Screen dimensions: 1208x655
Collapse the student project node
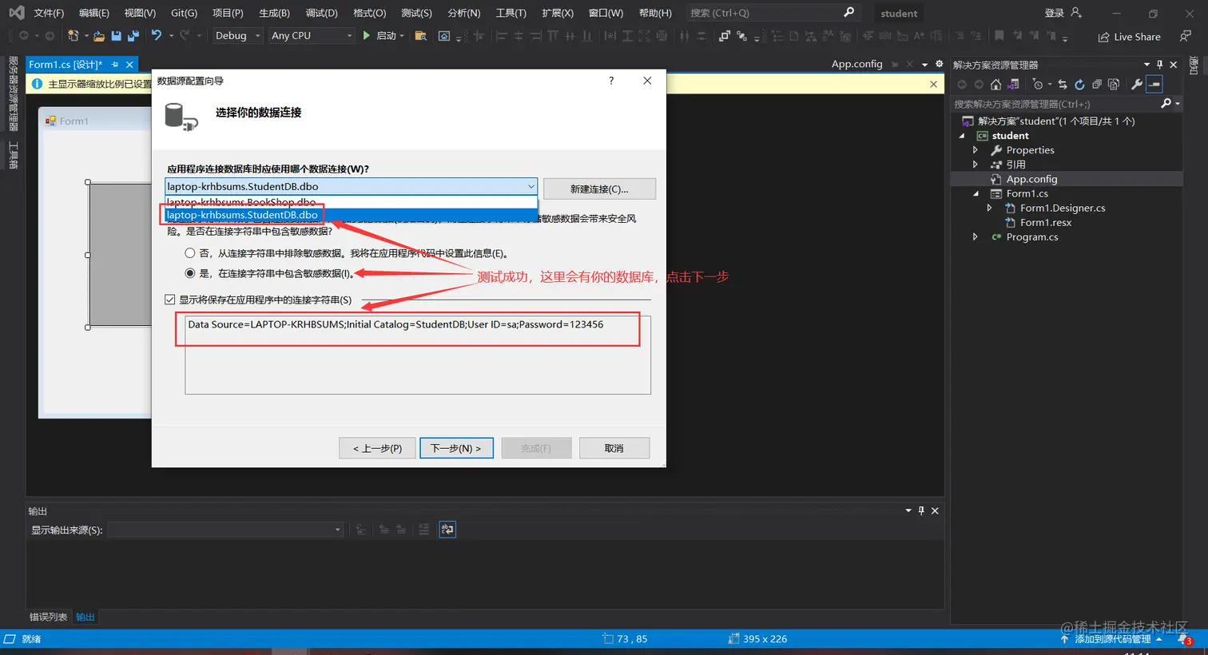coord(962,136)
